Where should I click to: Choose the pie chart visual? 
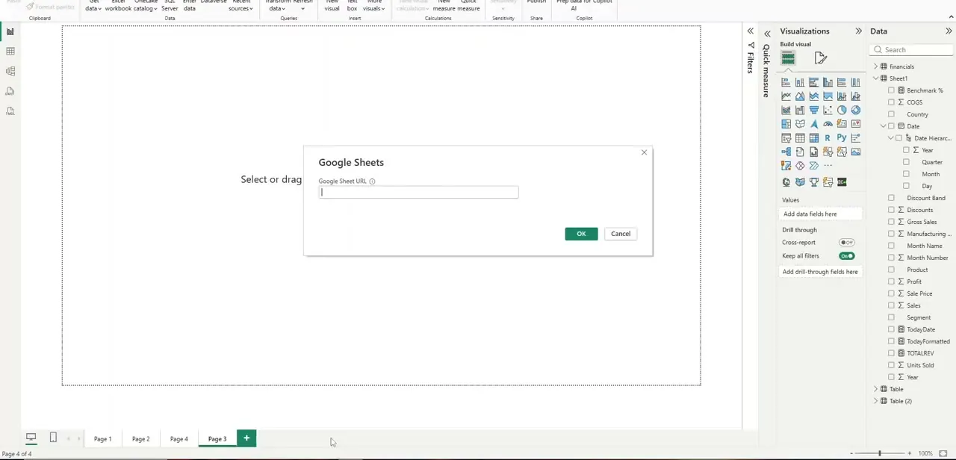(x=842, y=111)
